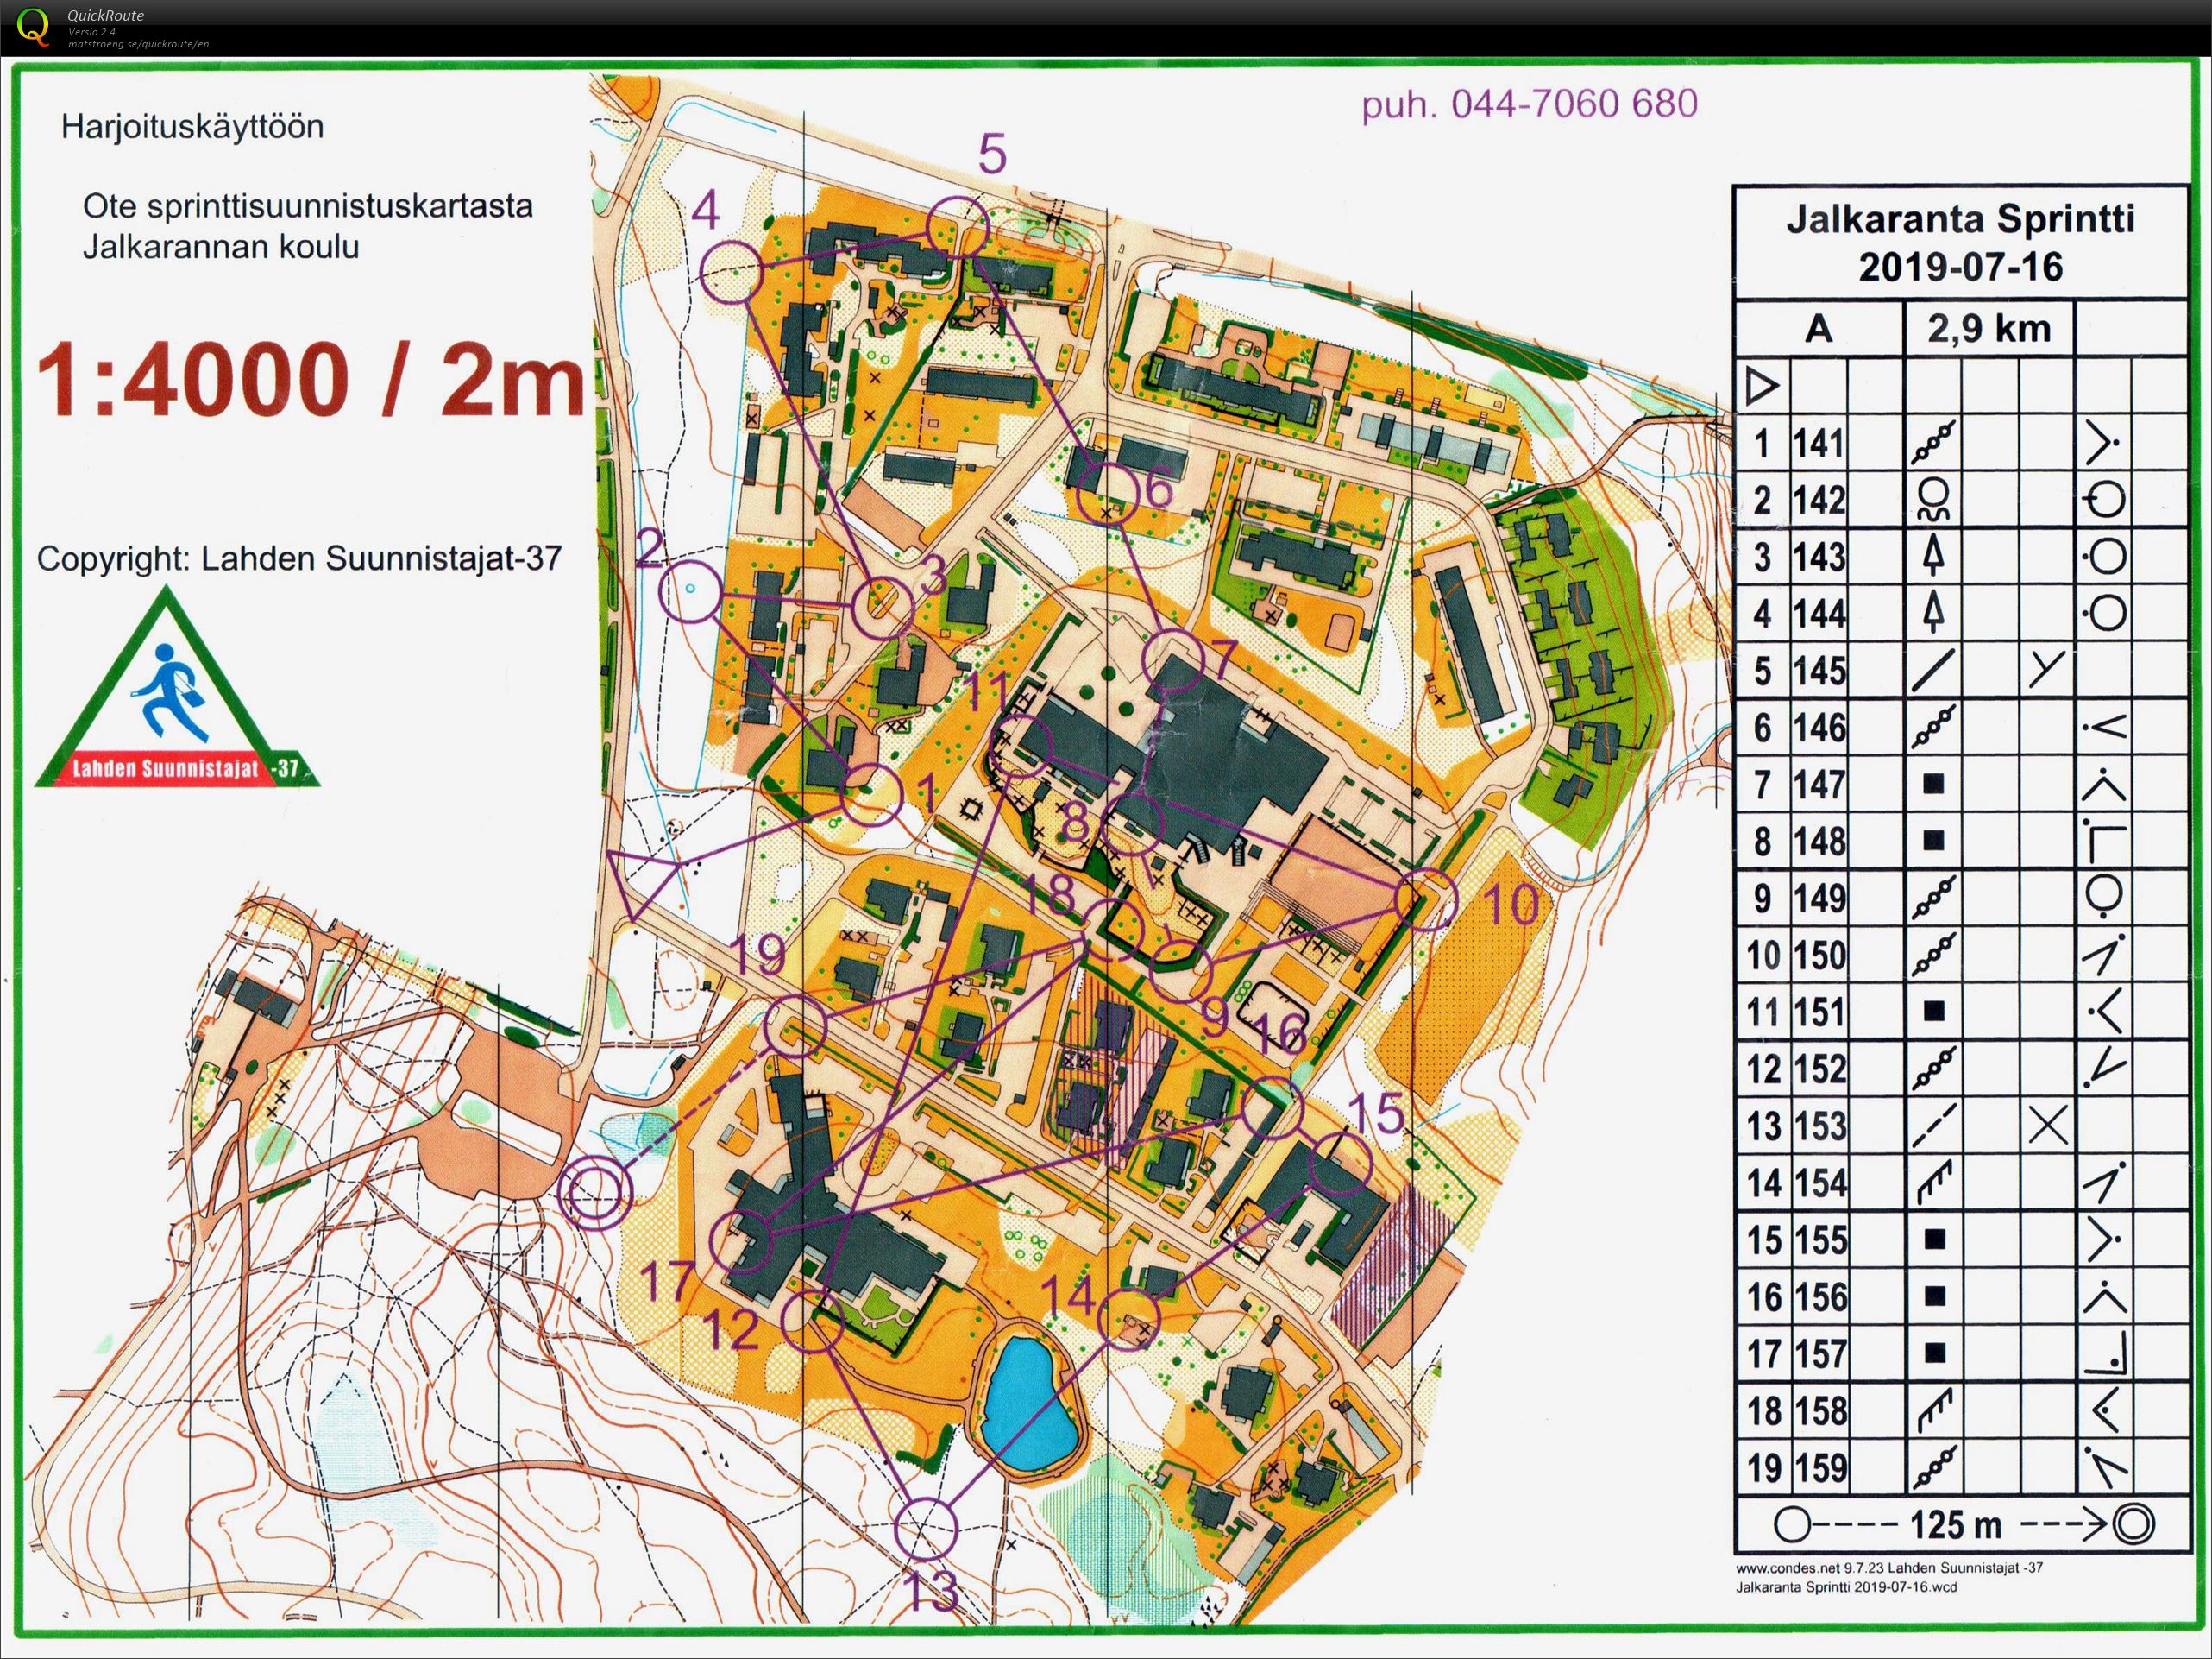
Task: Click the 'Jalkarannan koulu' text
Action: click(221, 247)
